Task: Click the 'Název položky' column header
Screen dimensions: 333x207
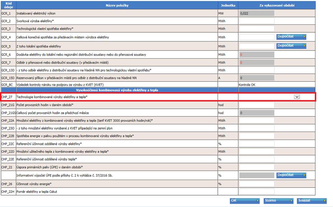Action: pos(117,5)
